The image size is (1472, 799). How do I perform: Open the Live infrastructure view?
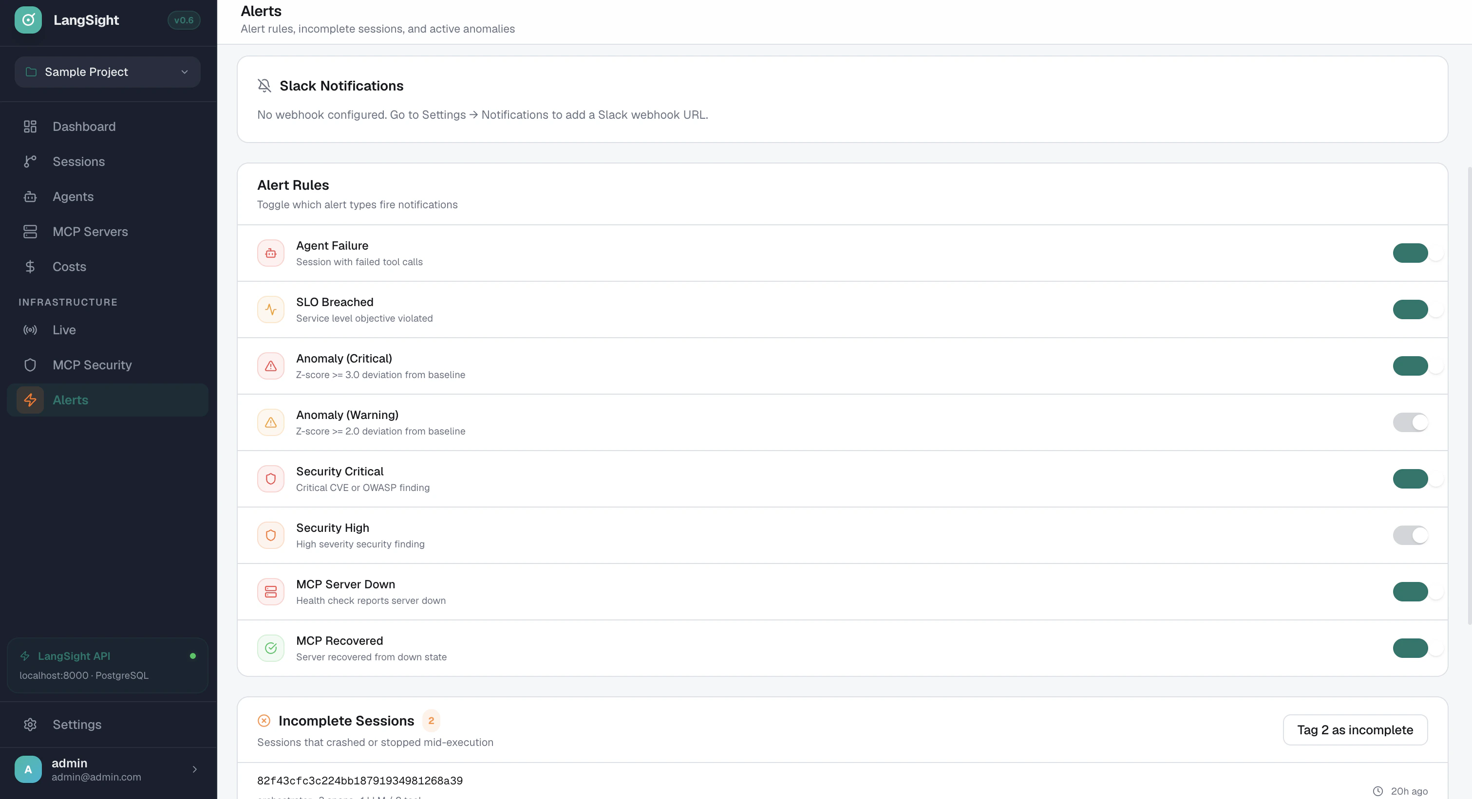click(x=108, y=330)
